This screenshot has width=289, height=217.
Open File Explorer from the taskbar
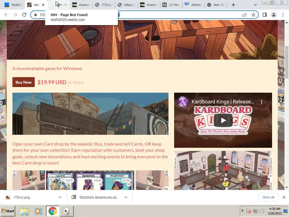(x=25, y=211)
